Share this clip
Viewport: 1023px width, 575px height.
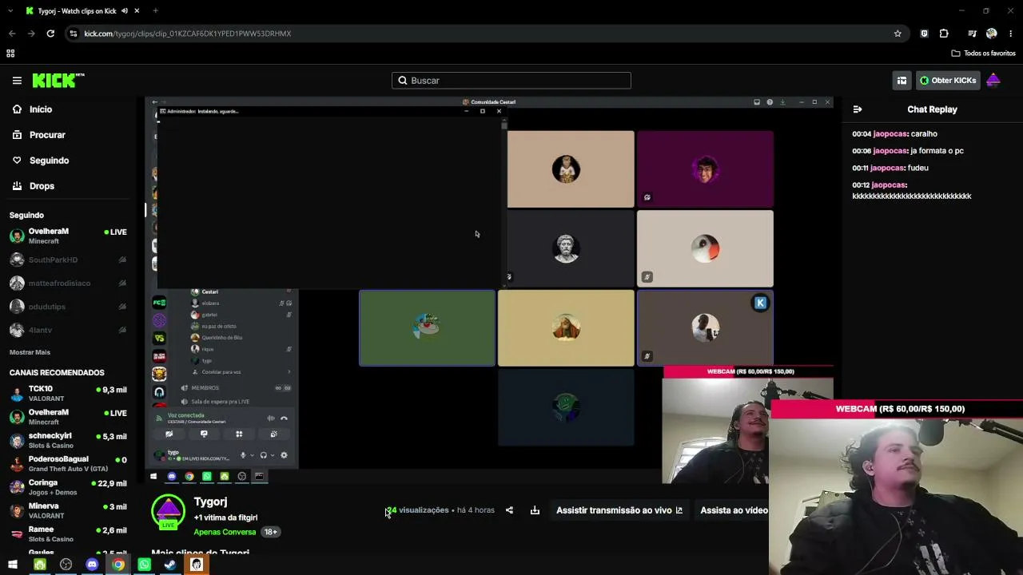(509, 510)
